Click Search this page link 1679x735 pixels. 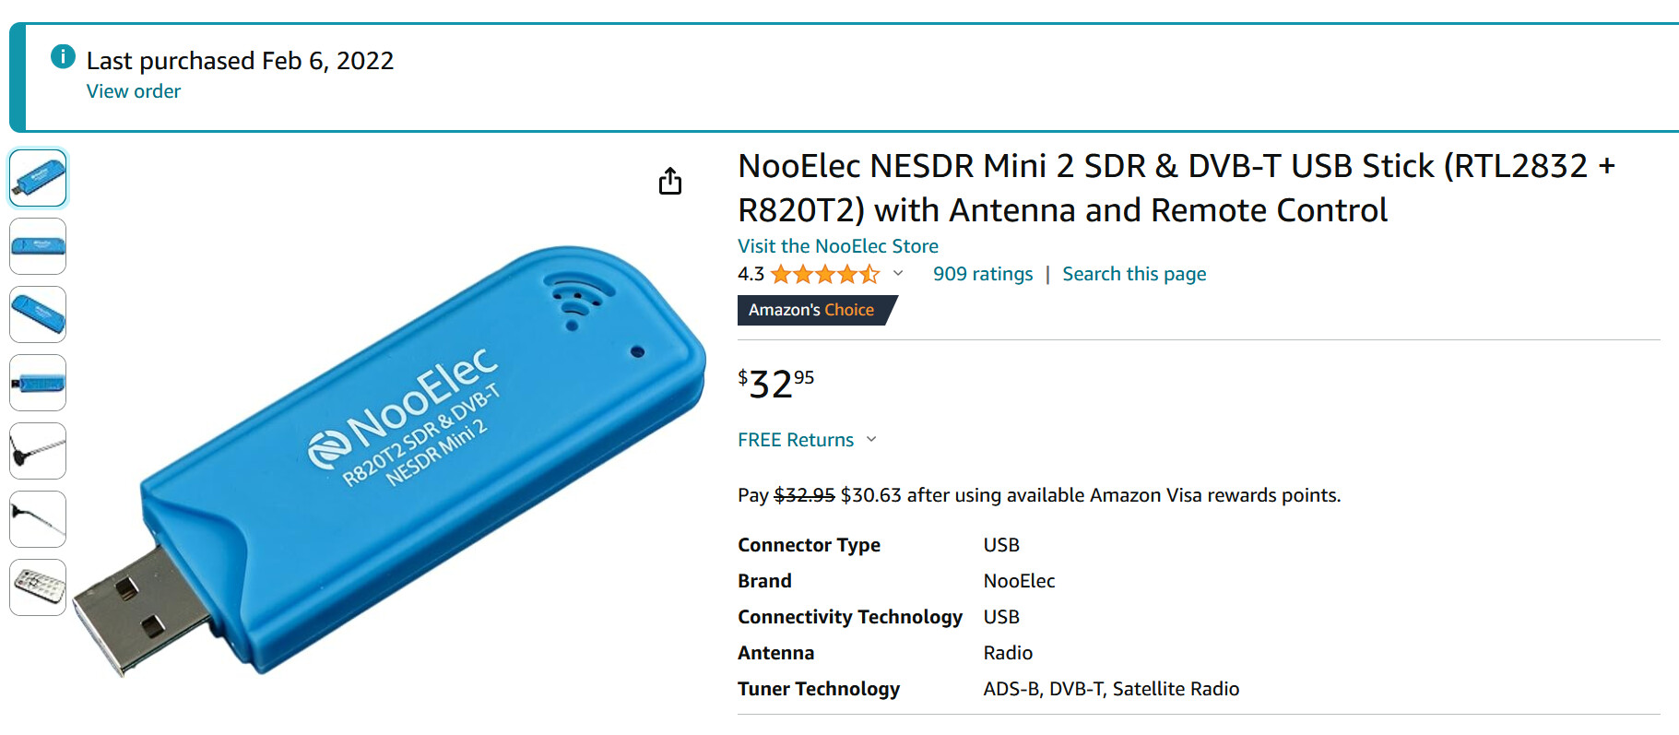tap(1134, 274)
